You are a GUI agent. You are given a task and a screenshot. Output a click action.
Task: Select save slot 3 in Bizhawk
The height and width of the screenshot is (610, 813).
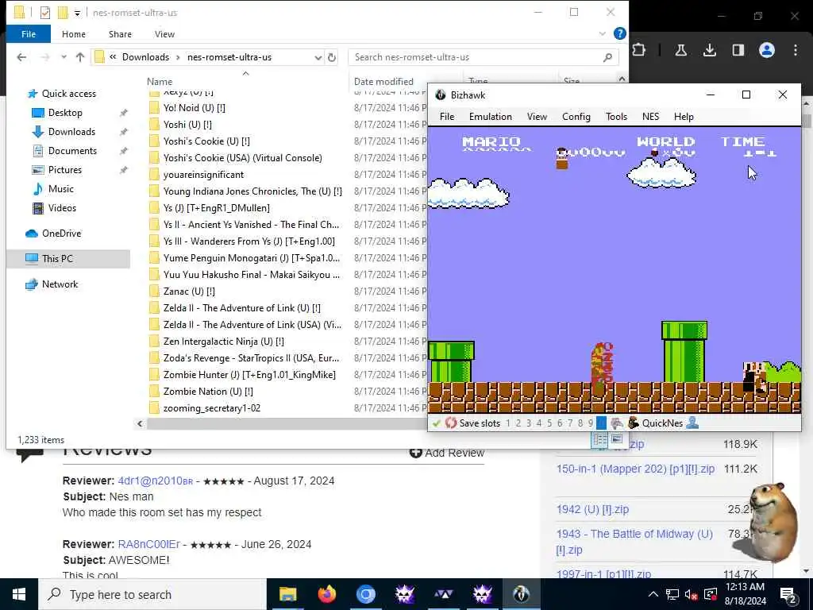[528, 423]
